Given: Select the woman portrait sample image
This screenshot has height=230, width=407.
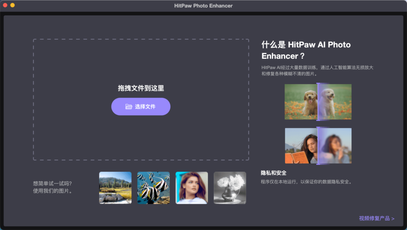Looking at the screenshot, I should [x=192, y=188].
